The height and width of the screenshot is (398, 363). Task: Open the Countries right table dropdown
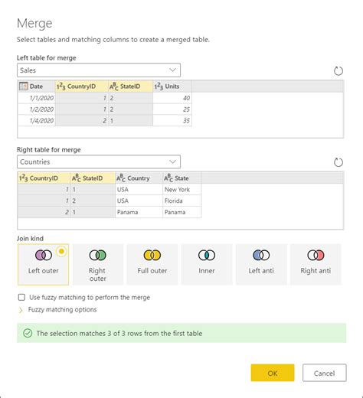(x=99, y=161)
